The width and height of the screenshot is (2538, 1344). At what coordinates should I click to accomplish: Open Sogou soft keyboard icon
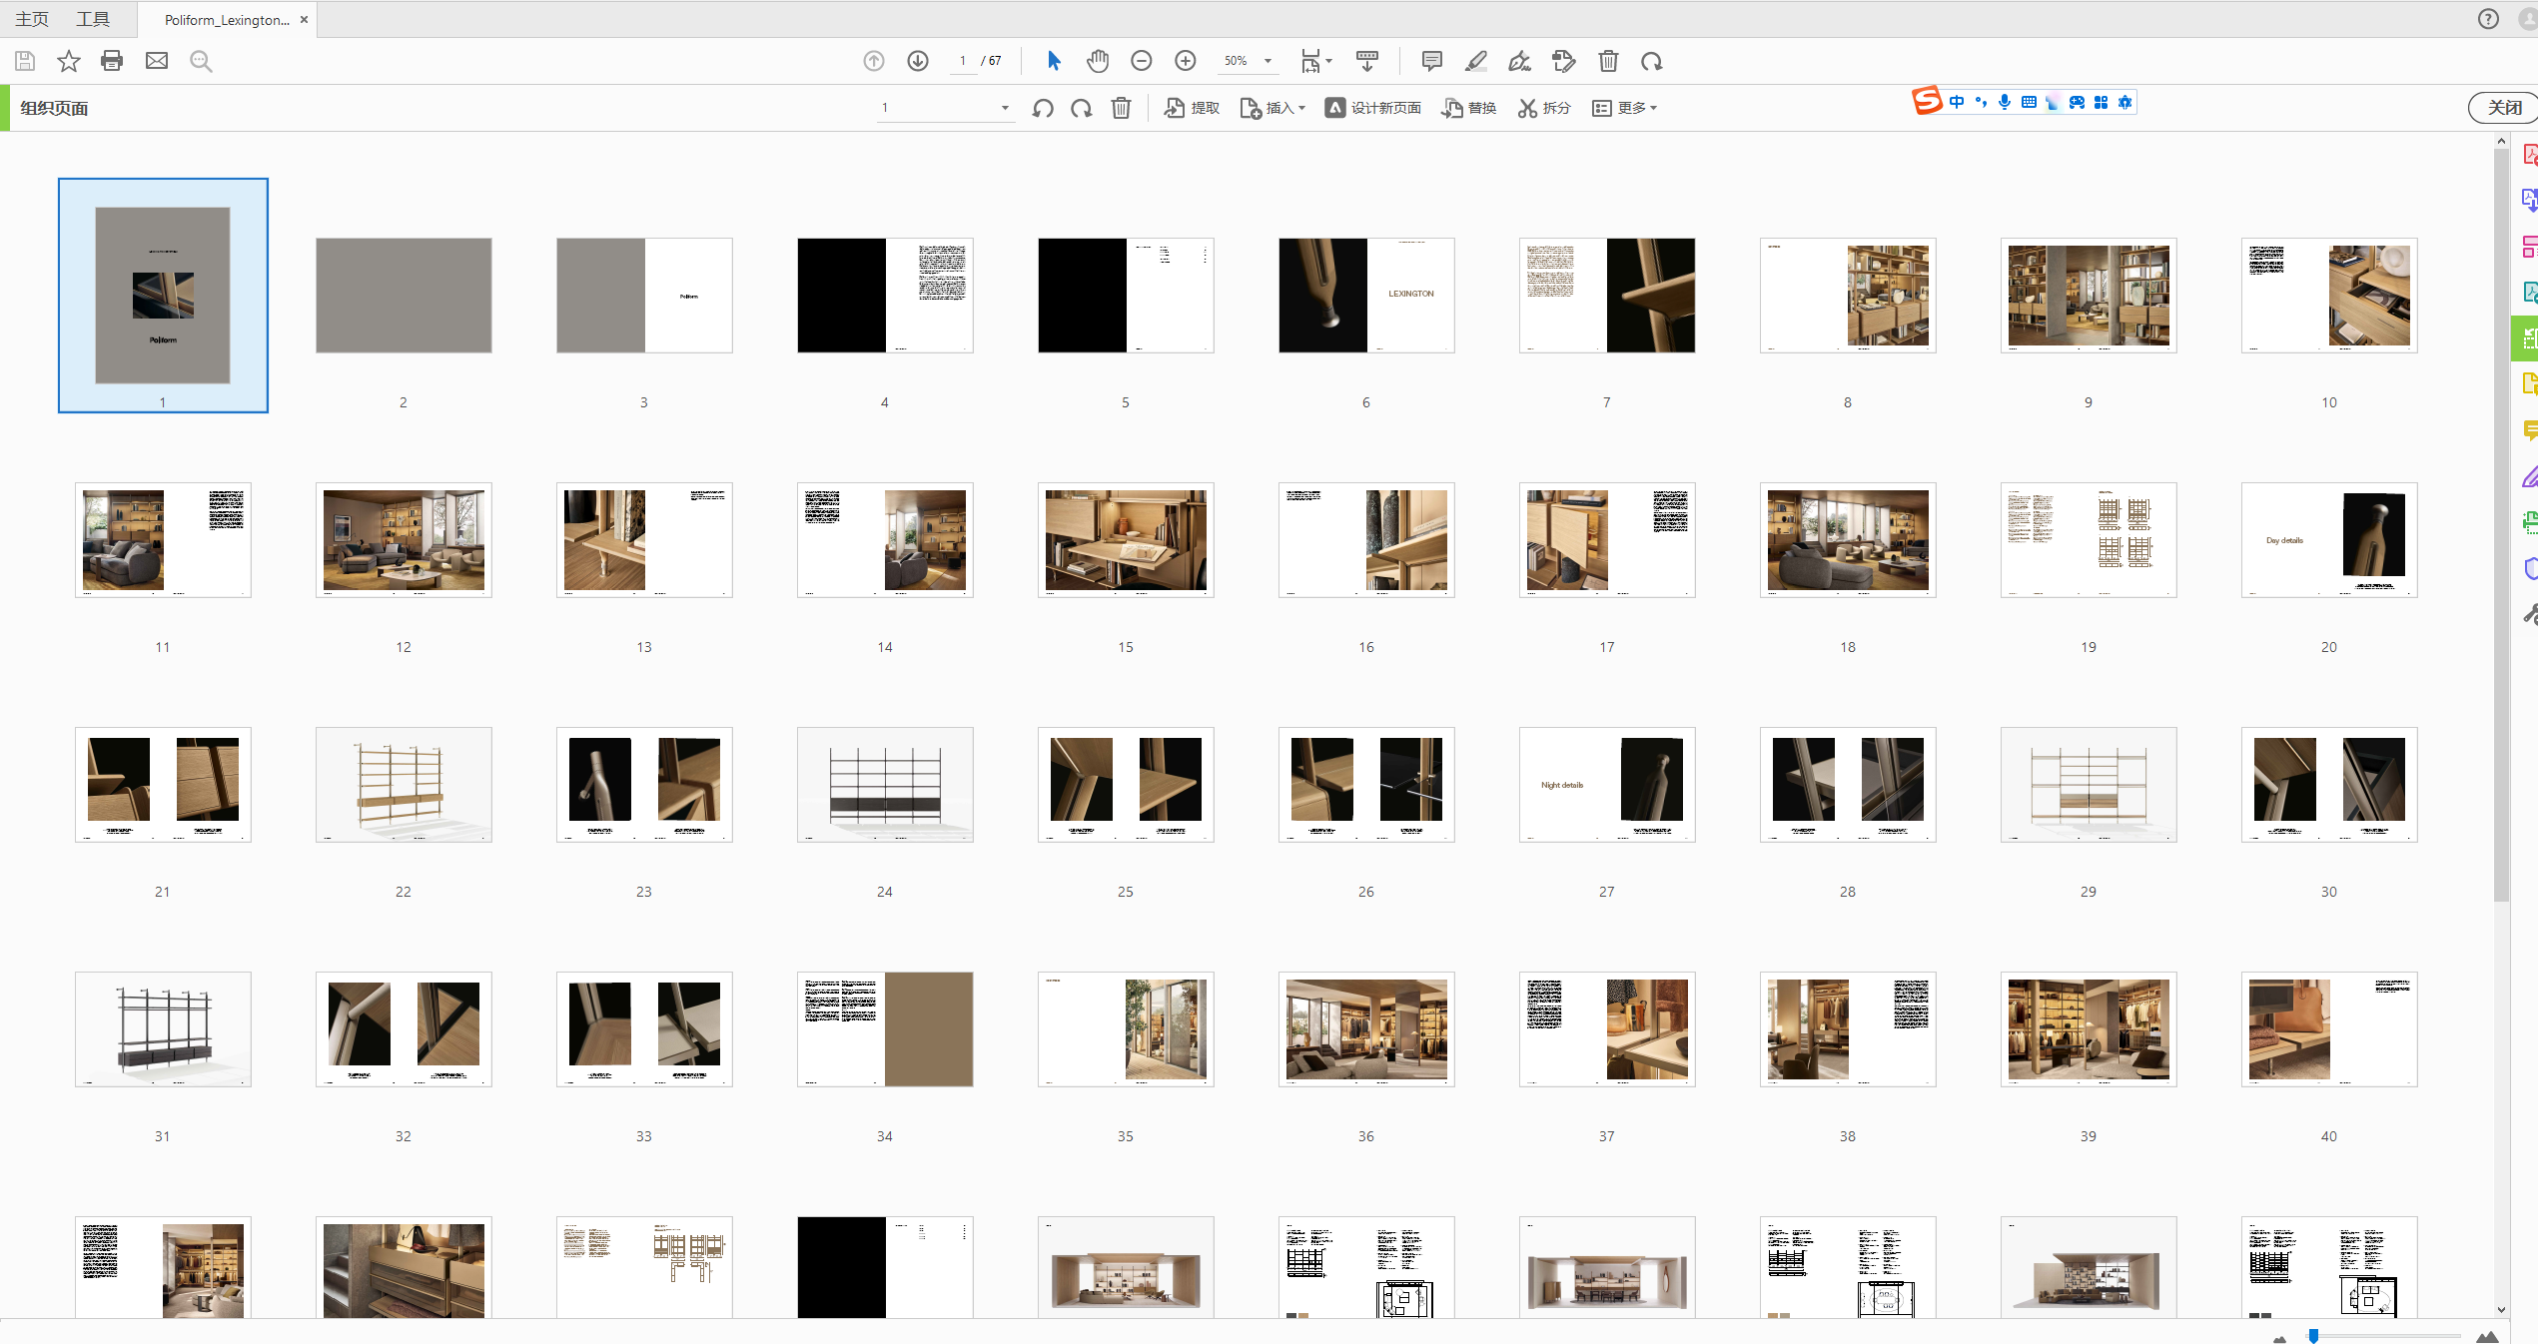pyautogui.click(x=2029, y=102)
